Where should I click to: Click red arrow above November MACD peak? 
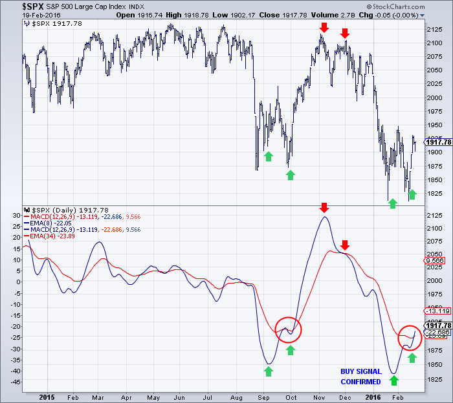(x=324, y=207)
